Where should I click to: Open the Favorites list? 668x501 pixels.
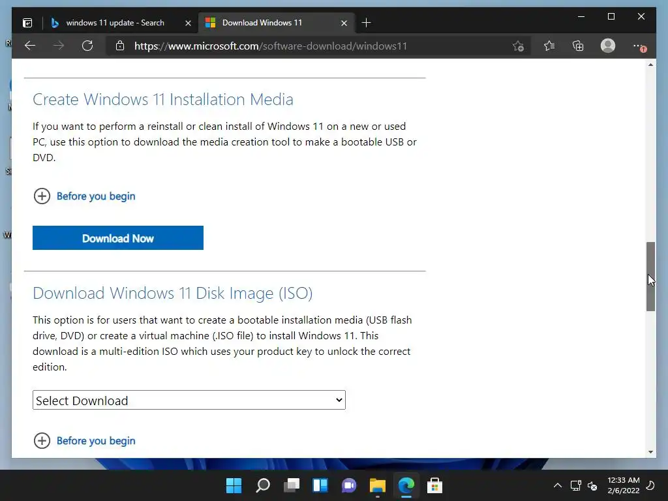point(549,46)
